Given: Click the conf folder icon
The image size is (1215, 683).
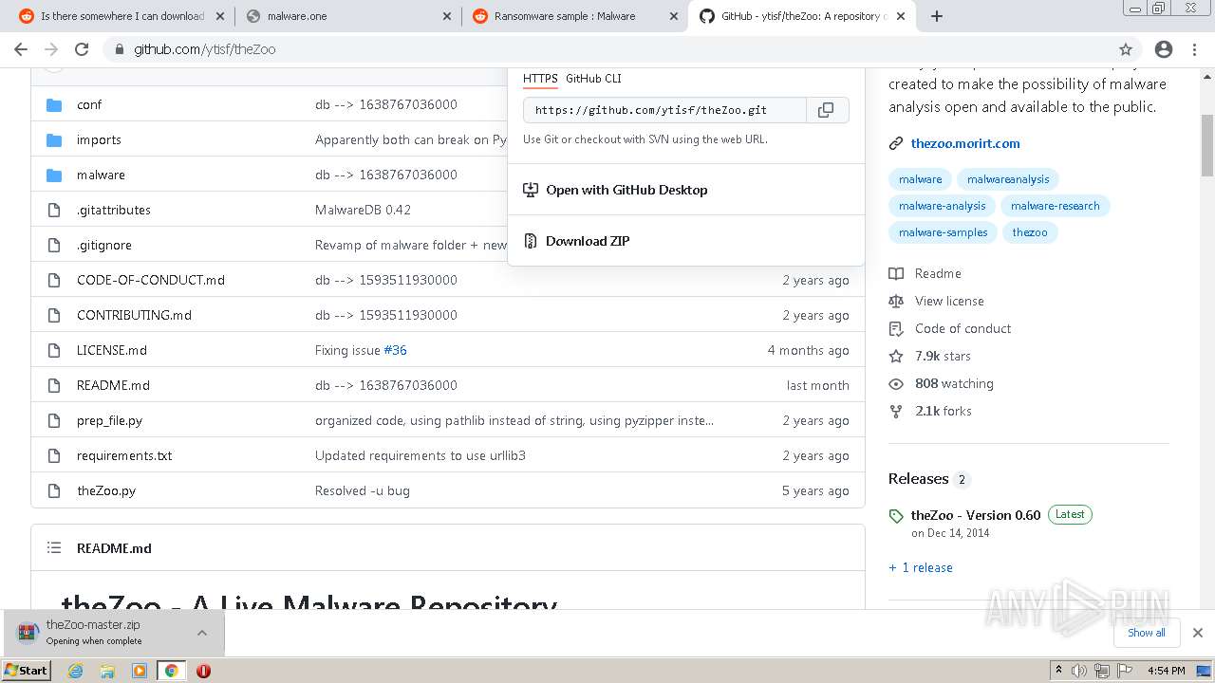Looking at the screenshot, I should coord(54,104).
